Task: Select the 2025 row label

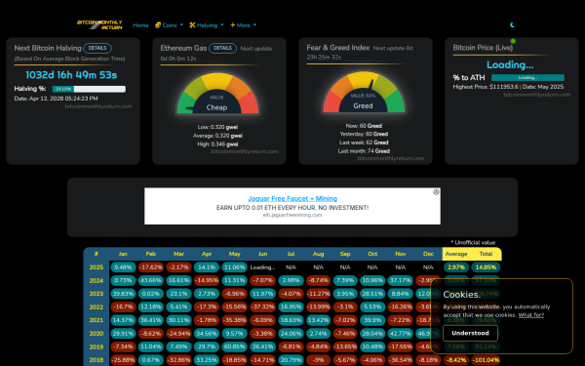Action: coord(97,267)
